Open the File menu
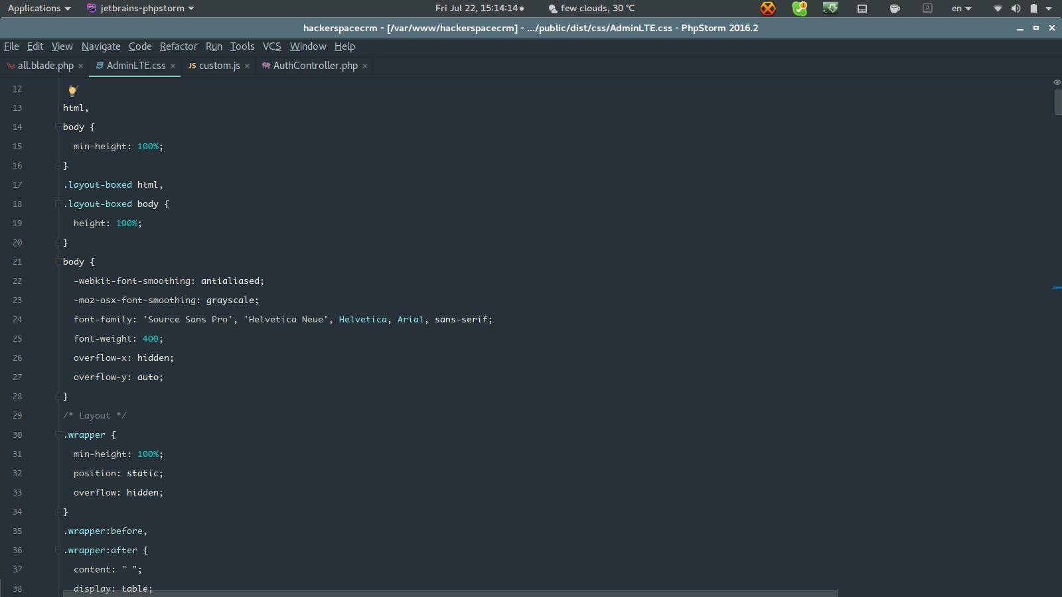The image size is (1062, 597). (x=11, y=46)
